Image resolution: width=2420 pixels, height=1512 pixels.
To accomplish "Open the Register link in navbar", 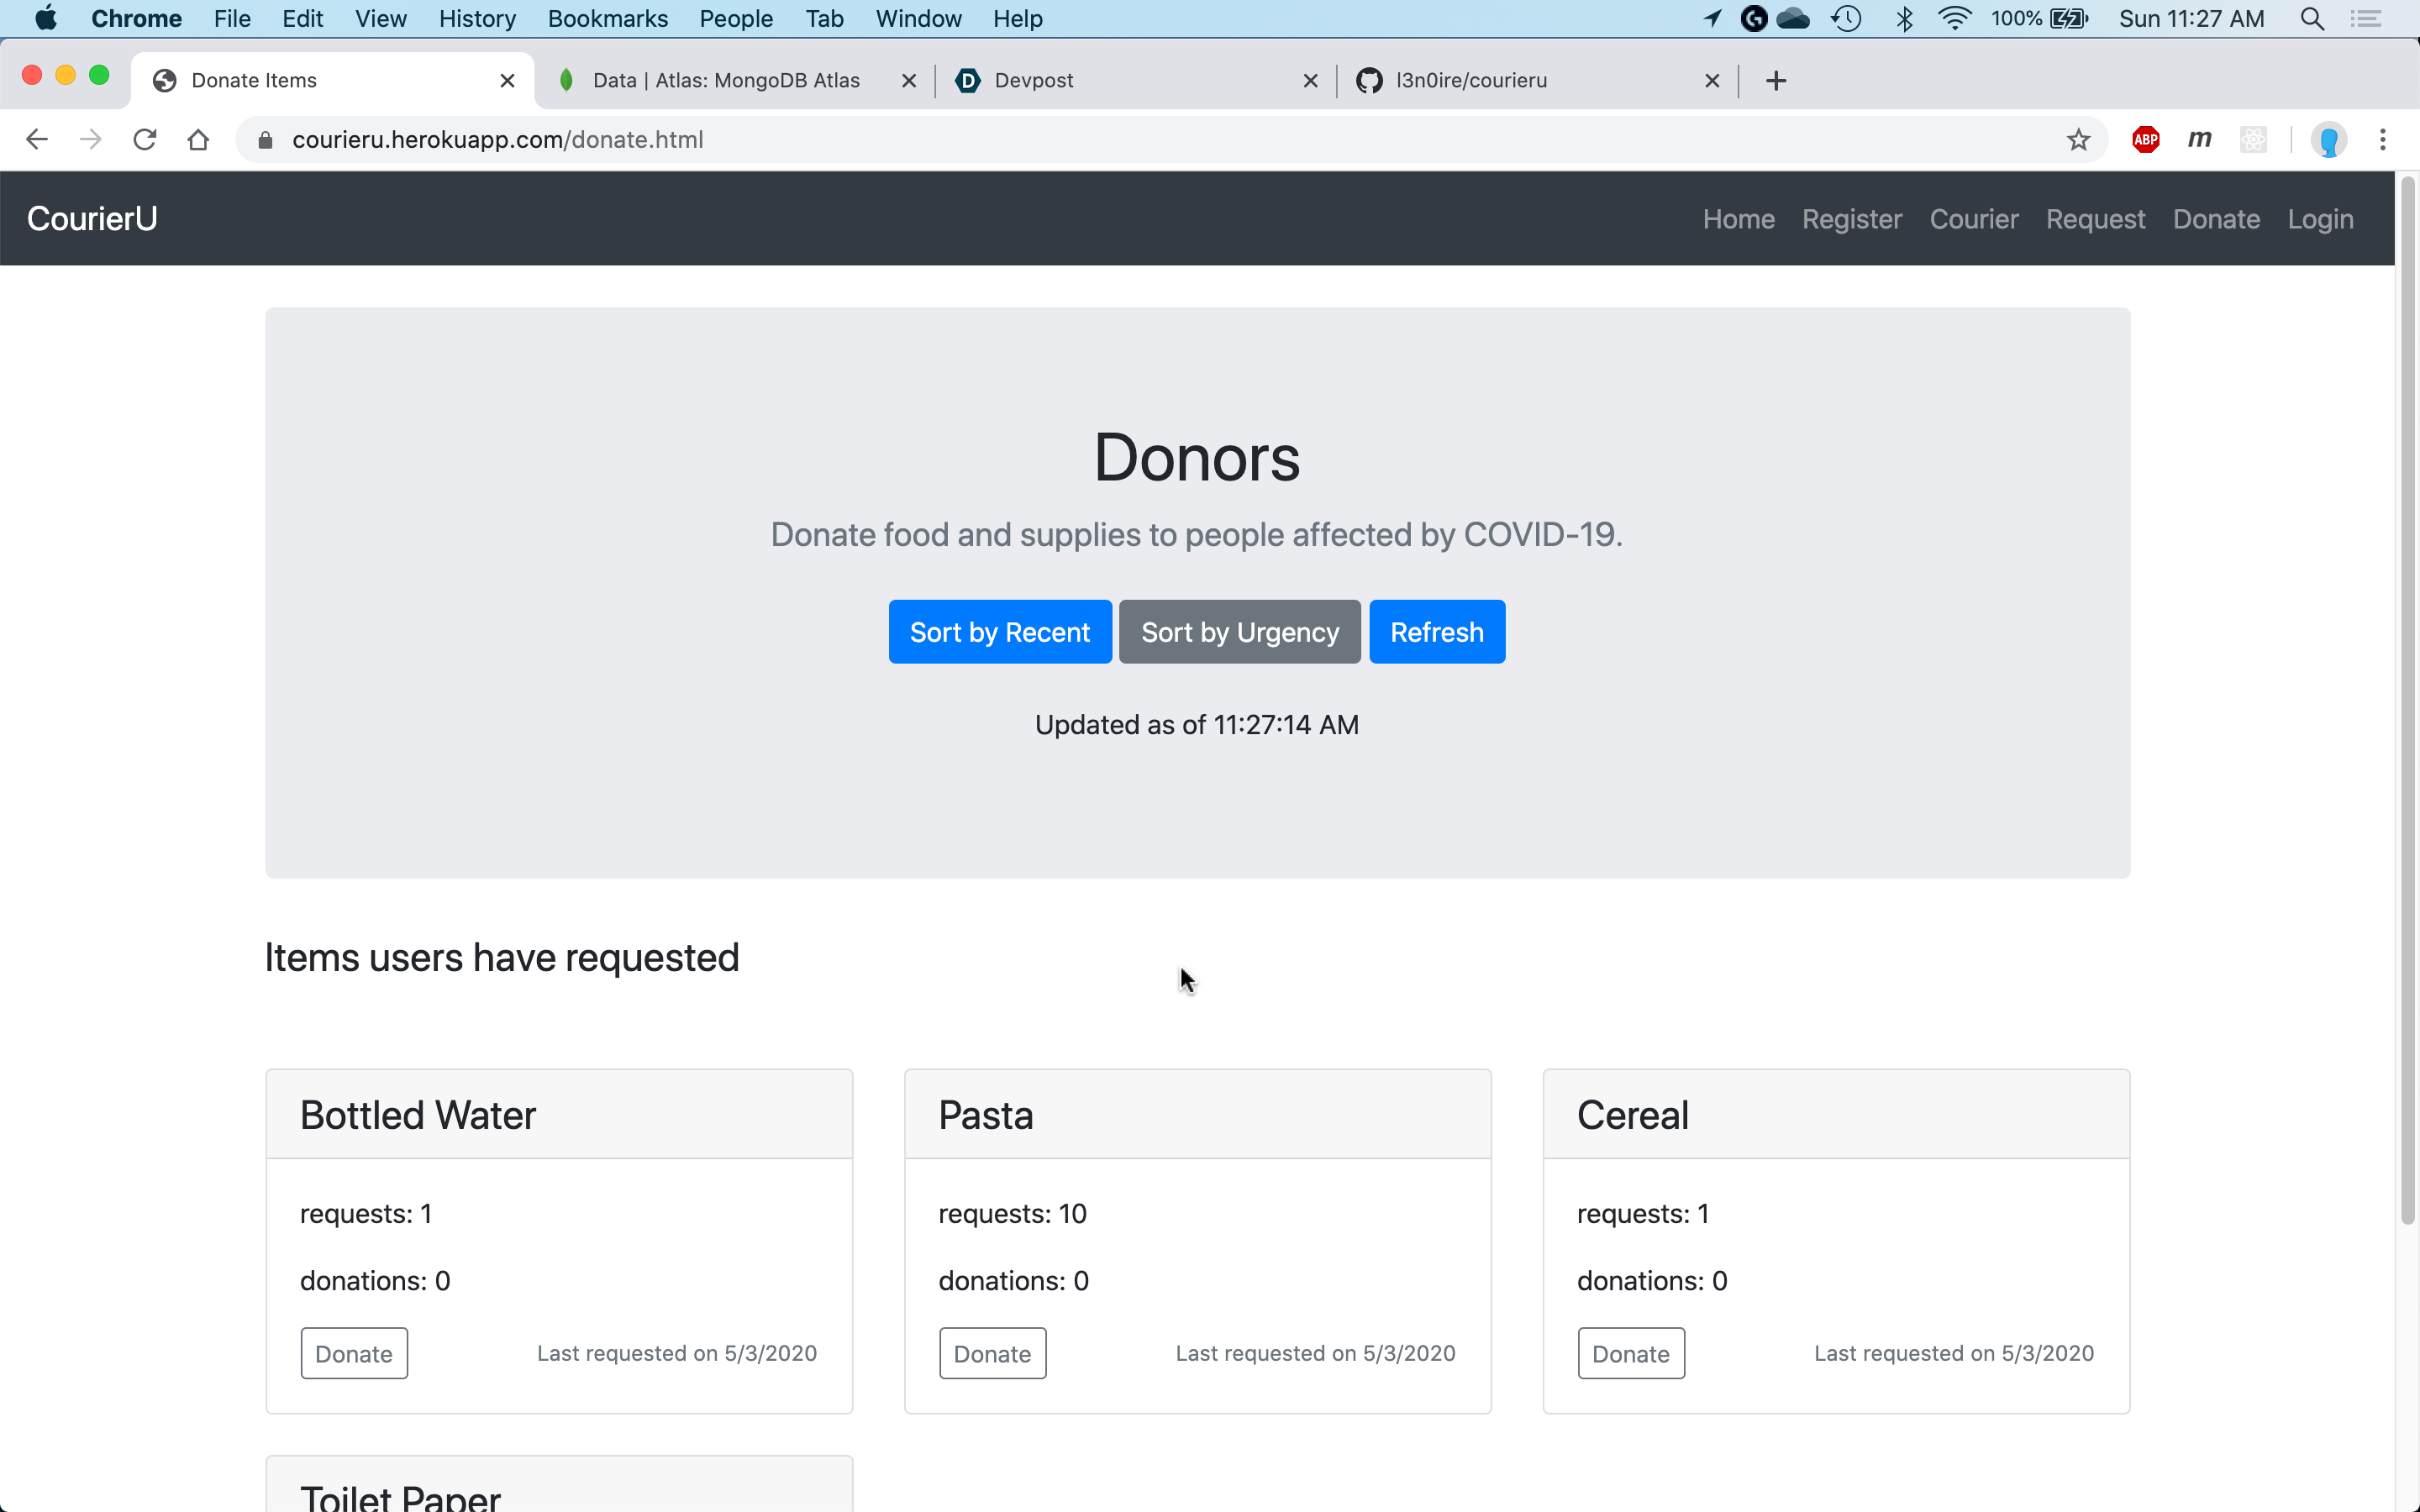I will pyautogui.click(x=1851, y=219).
